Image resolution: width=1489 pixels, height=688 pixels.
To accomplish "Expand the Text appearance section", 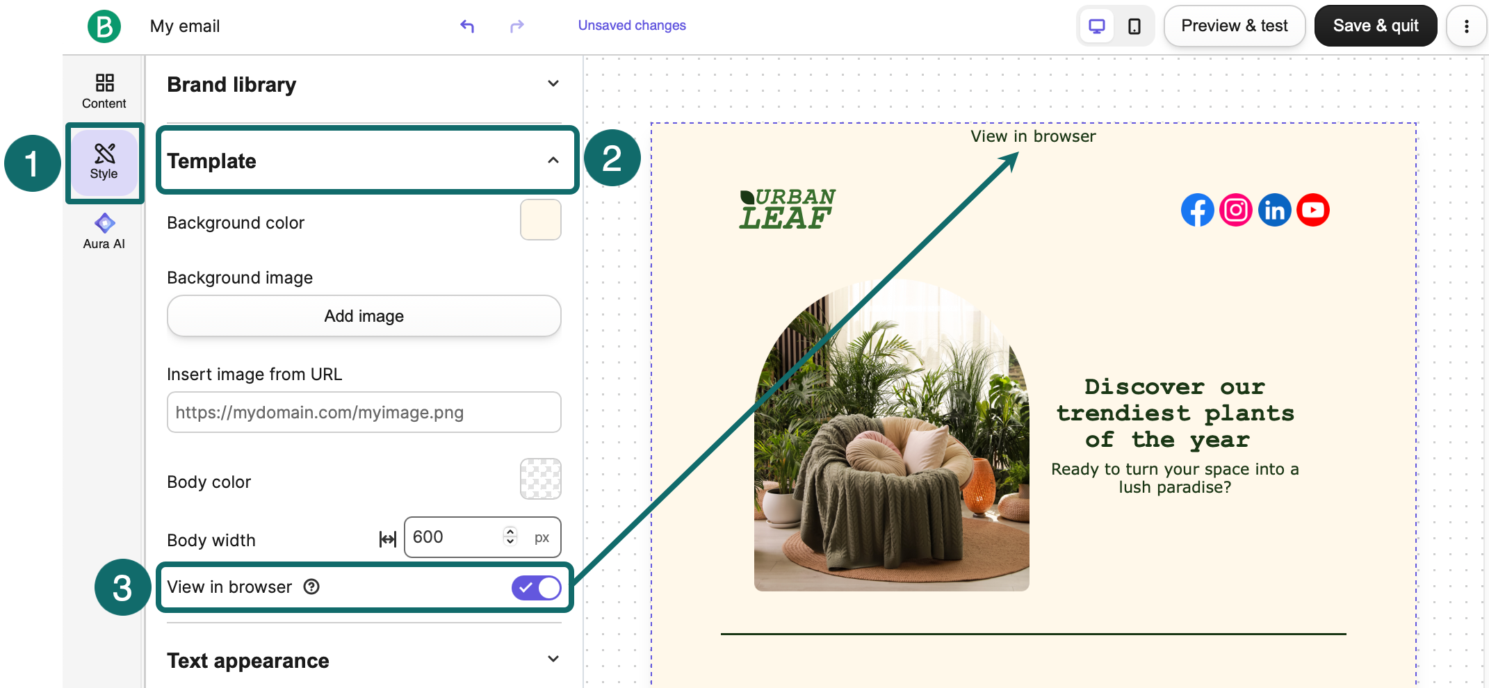I will [x=553, y=659].
